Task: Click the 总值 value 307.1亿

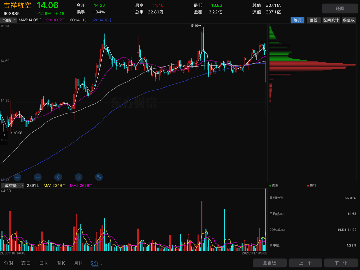Action: click(x=273, y=5)
